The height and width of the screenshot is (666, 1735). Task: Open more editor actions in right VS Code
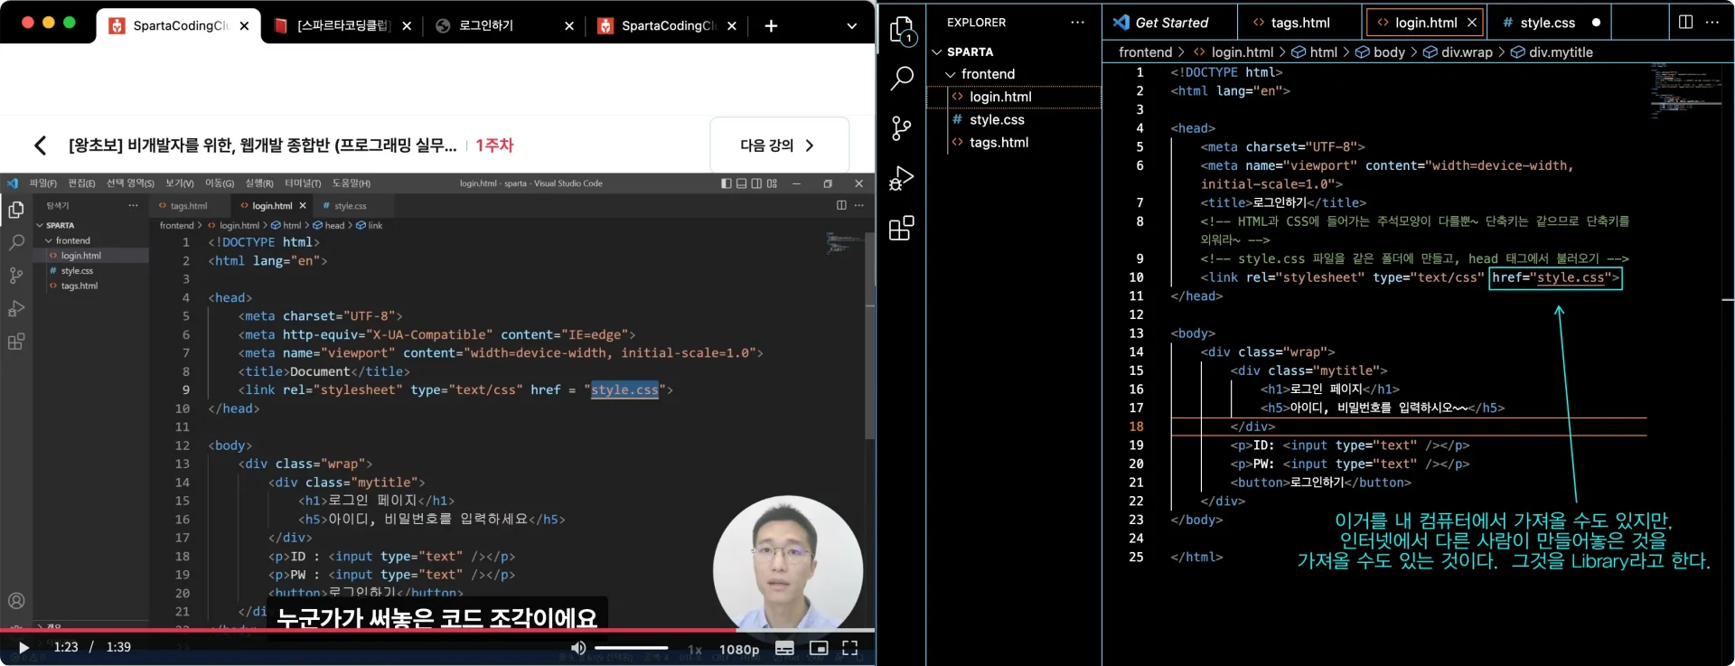(1712, 22)
